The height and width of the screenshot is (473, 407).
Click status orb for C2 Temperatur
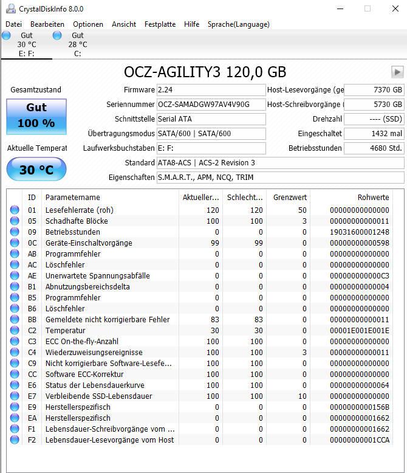[x=15, y=330]
